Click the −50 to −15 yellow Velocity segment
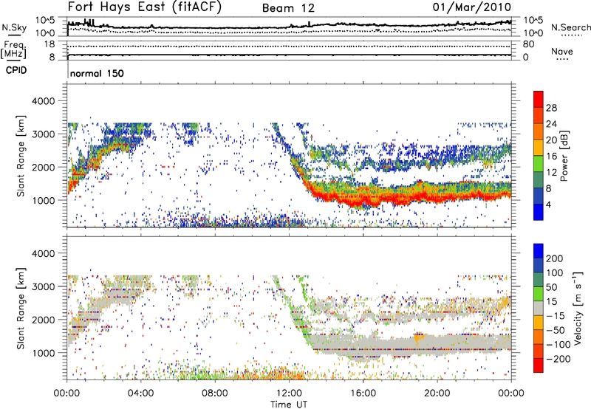Image resolution: width=591 pixels, height=409 pixels. pyautogui.click(x=539, y=323)
